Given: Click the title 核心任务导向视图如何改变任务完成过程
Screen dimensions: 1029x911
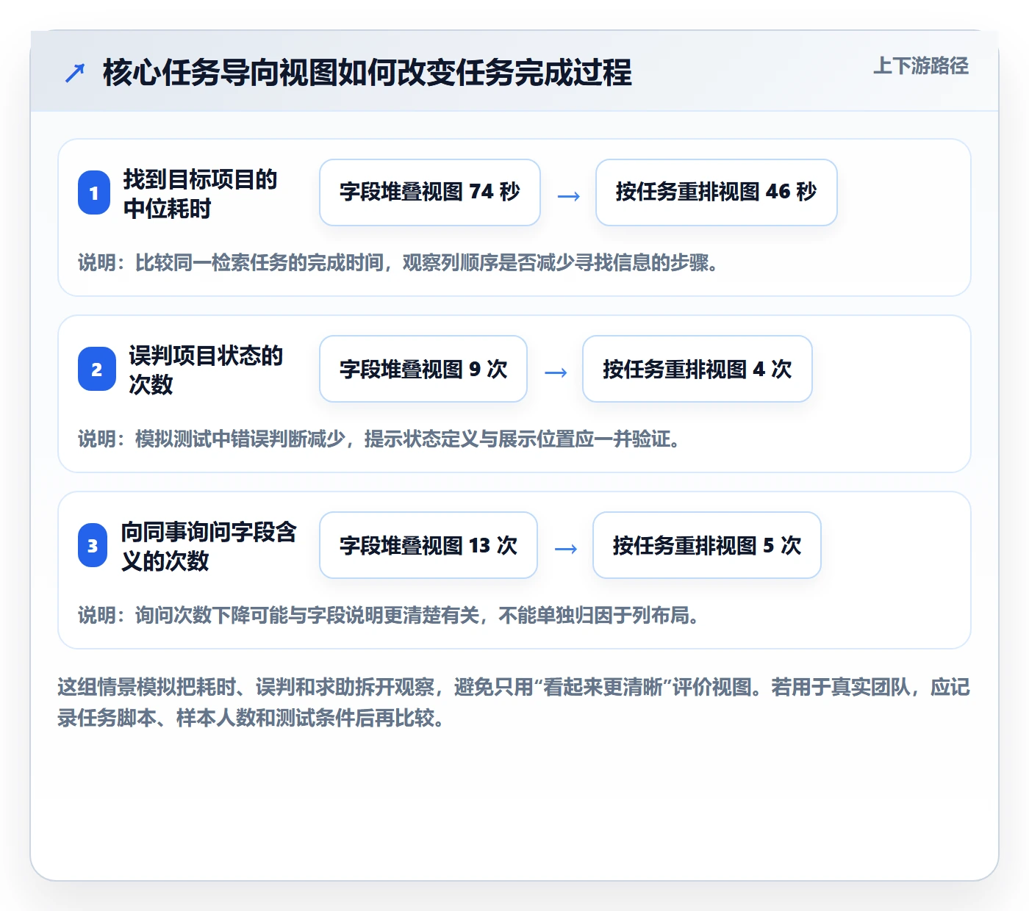Looking at the screenshot, I should pyautogui.click(x=367, y=73).
